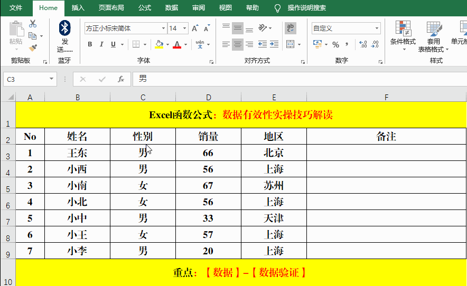Align text right
The height and width of the screenshot is (286, 467).
coord(249,44)
